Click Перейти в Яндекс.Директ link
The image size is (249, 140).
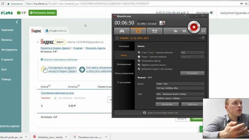[x=56, y=48]
